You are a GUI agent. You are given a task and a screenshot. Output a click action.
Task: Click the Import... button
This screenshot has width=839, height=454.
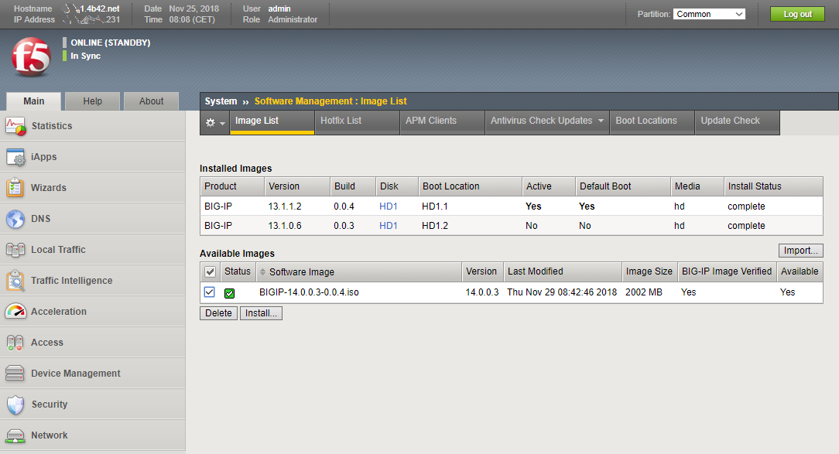[800, 251]
